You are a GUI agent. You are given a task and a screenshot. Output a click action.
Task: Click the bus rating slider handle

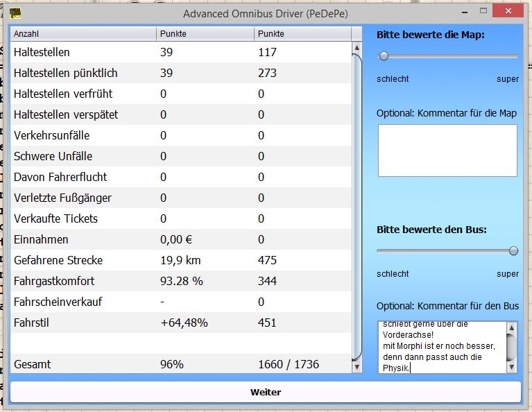click(x=513, y=250)
